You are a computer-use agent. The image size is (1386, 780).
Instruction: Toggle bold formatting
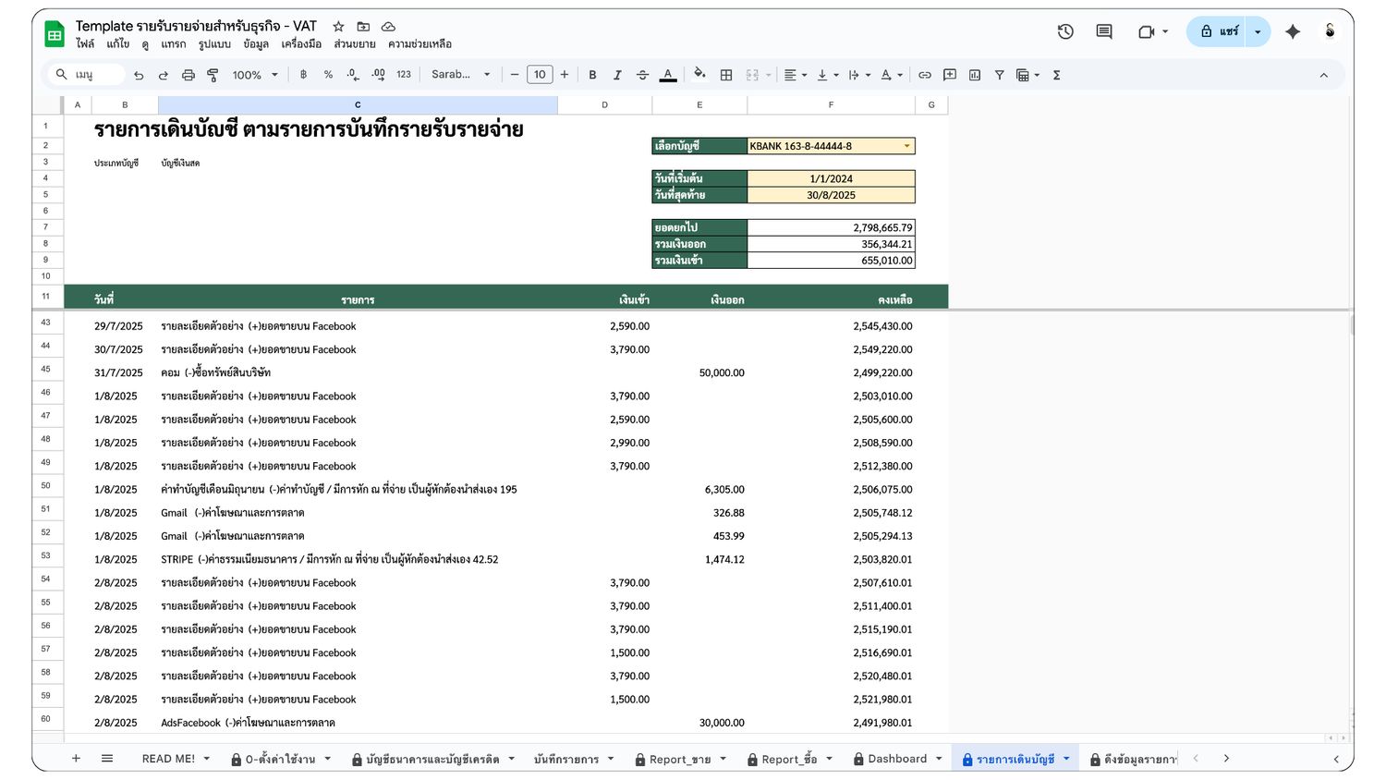[x=592, y=75]
